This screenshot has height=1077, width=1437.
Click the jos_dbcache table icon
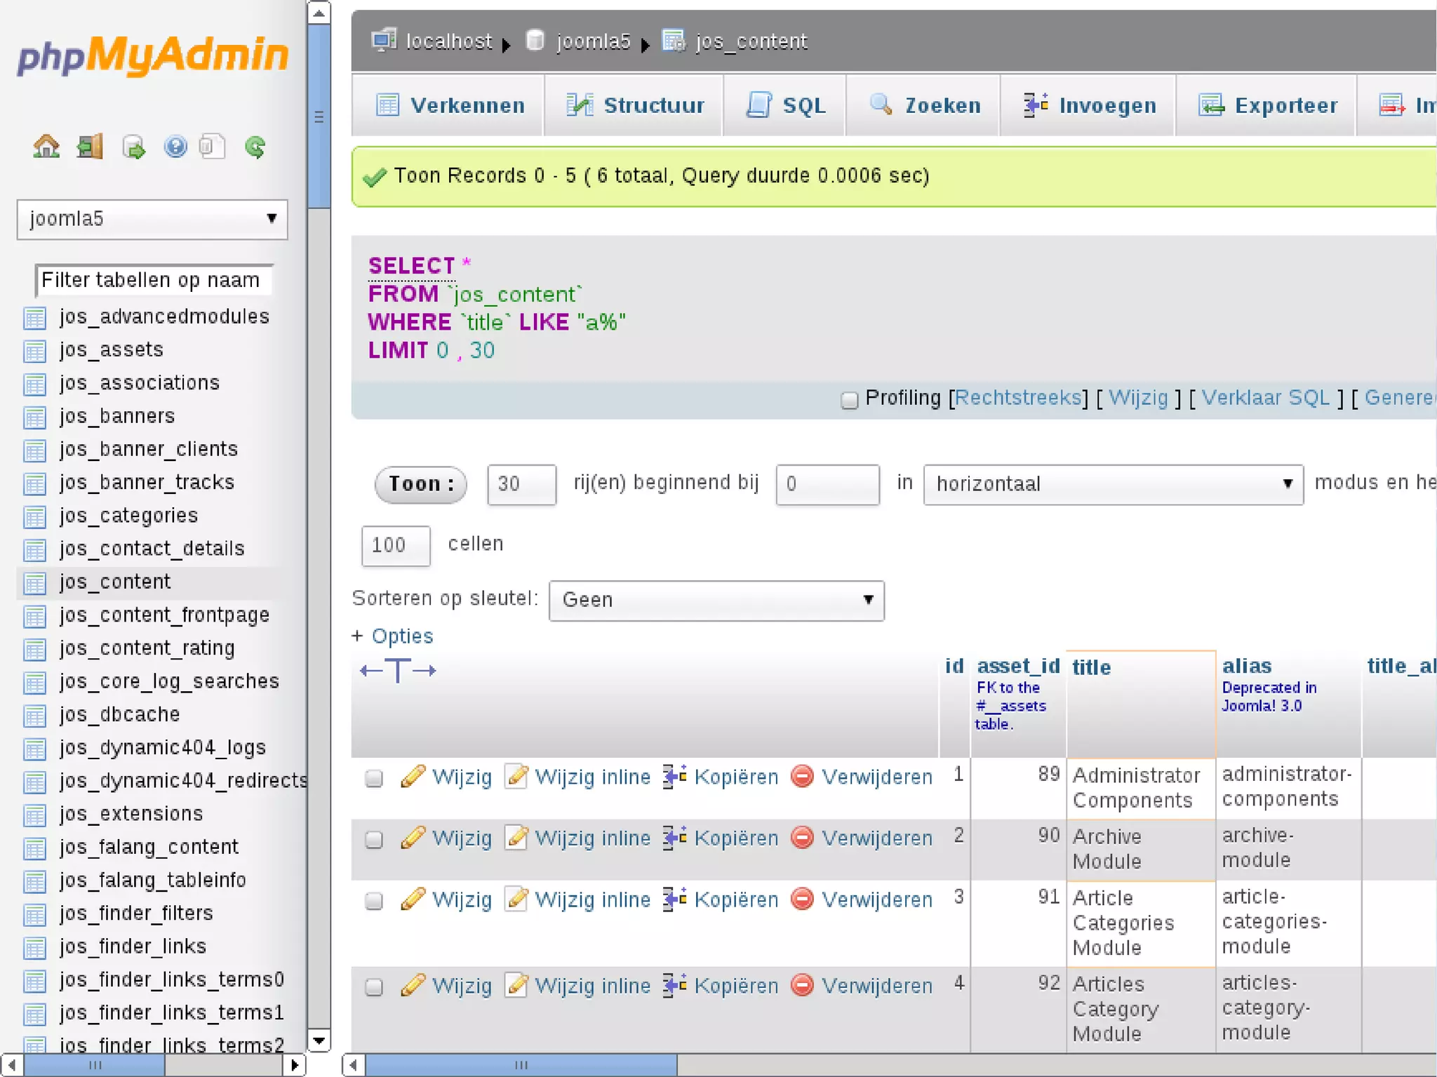click(34, 716)
